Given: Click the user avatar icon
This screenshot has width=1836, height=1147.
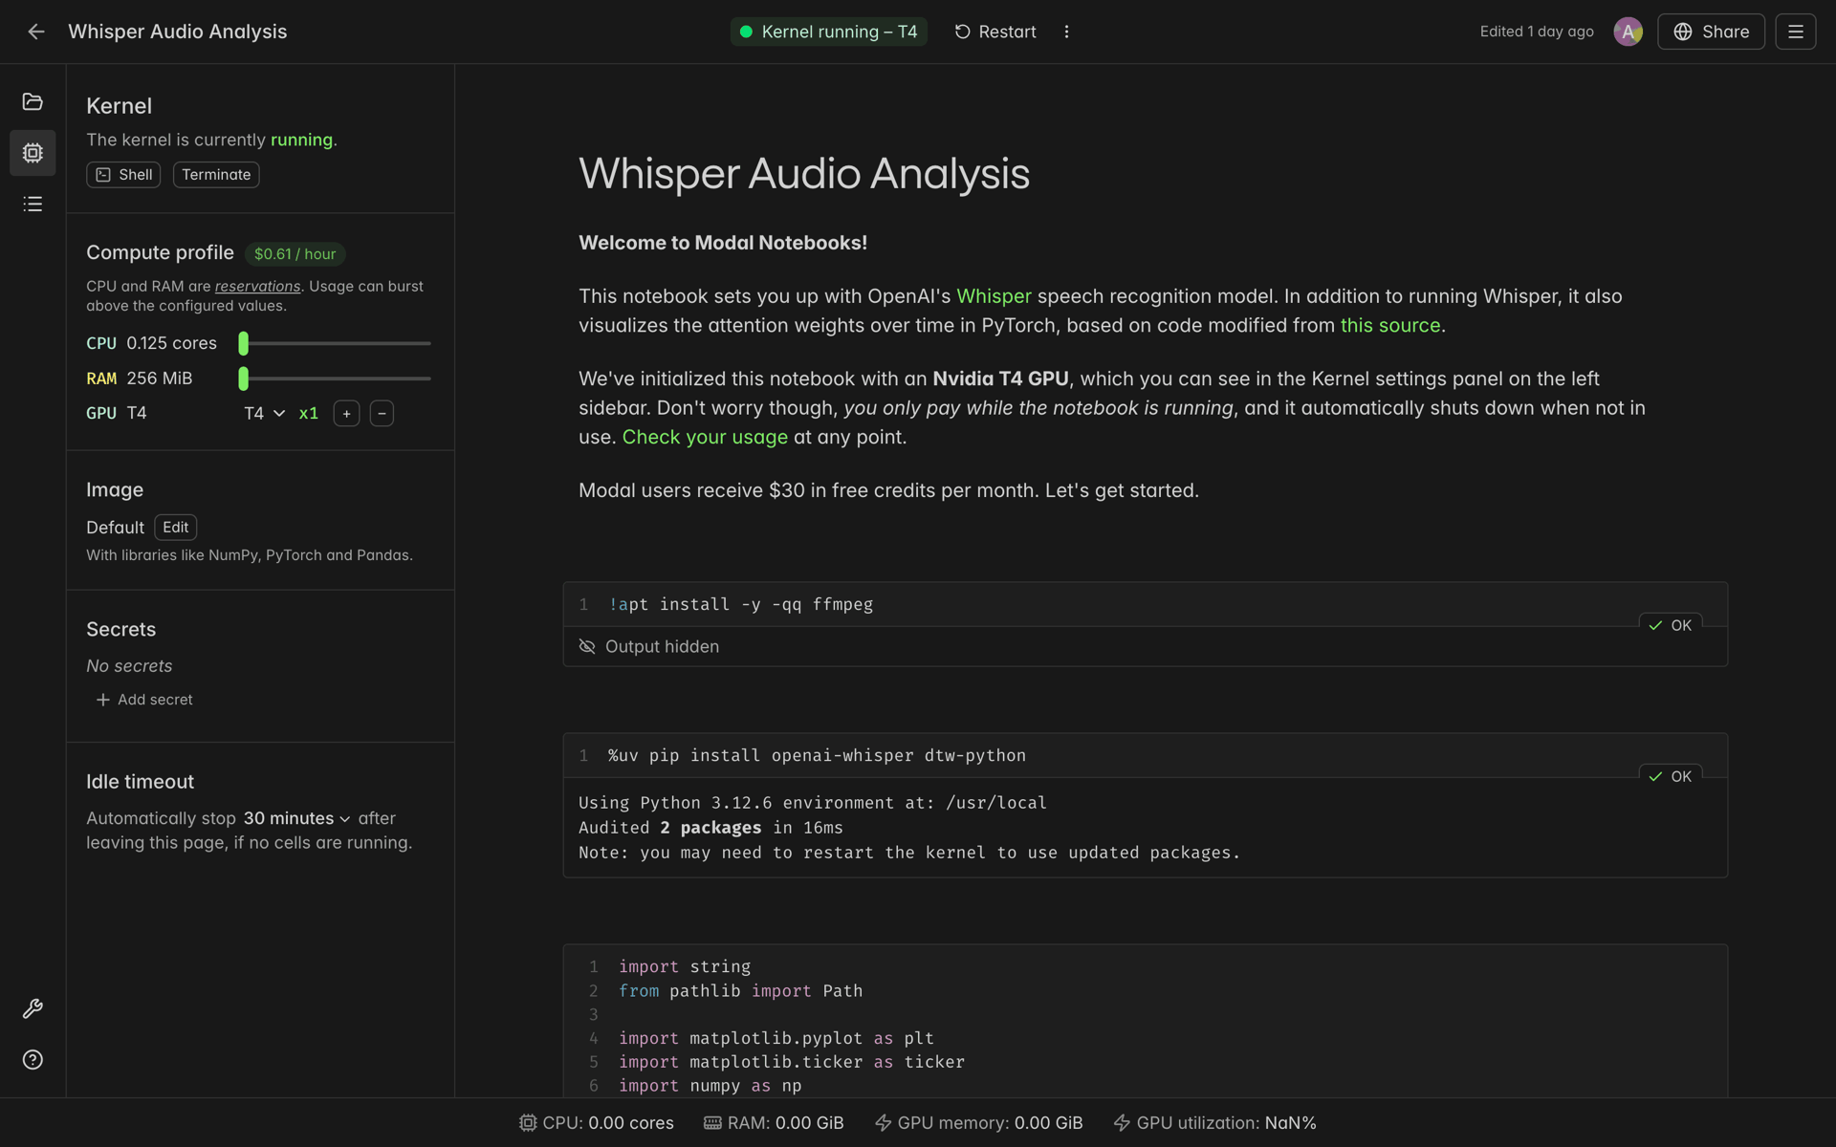Looking at the screenshot, I should click(x=1628, y=32).
